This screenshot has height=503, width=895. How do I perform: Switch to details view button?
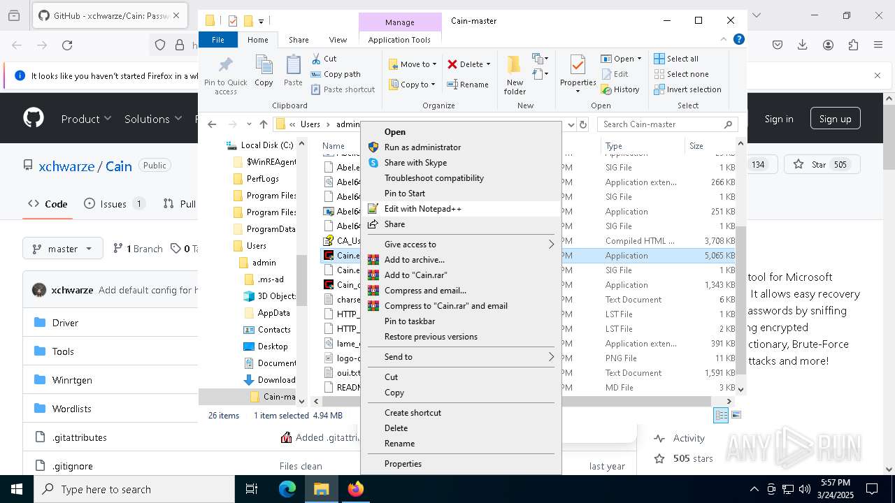[x=721, y=415]
